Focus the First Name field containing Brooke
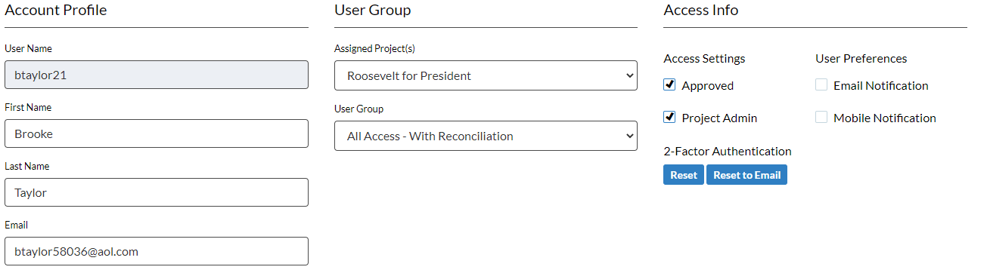The image size is (987, 273). [x=157, y=133]
